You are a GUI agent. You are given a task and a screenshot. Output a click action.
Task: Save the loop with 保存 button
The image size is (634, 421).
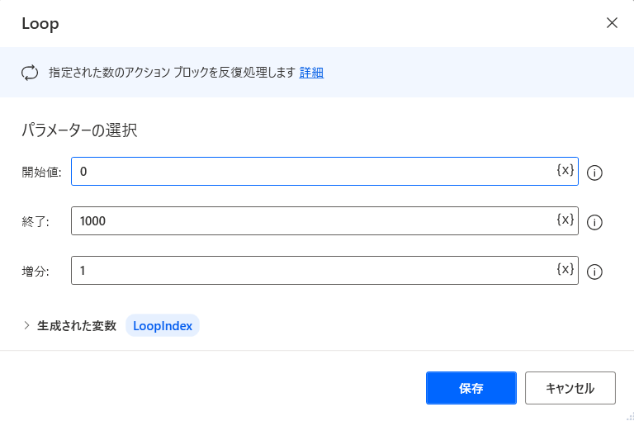[x=471, y=388]
